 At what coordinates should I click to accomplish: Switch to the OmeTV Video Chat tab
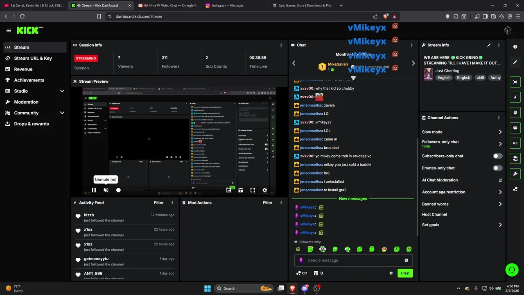coord(168,5)
